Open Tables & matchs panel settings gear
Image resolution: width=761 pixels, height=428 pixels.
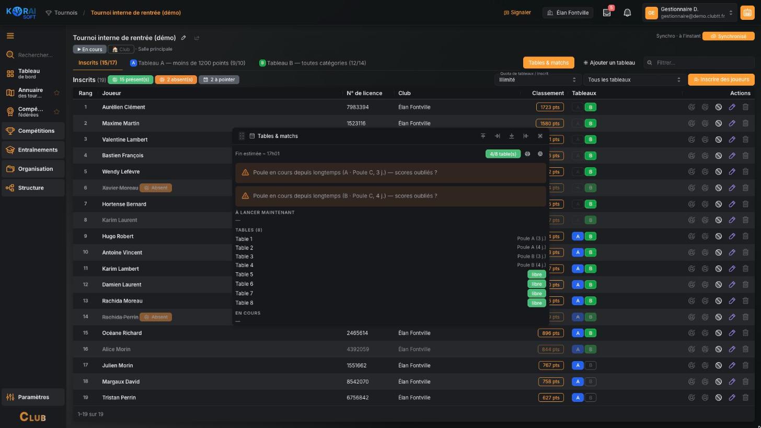540,154
